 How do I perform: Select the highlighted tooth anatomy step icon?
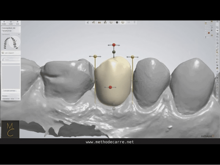[123, 22]
